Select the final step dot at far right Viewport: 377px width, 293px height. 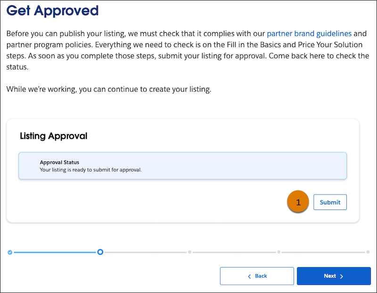368,252
